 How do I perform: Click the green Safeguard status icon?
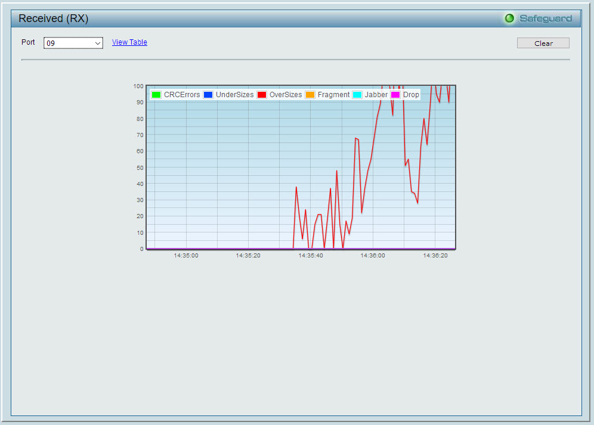pos(509,18)
